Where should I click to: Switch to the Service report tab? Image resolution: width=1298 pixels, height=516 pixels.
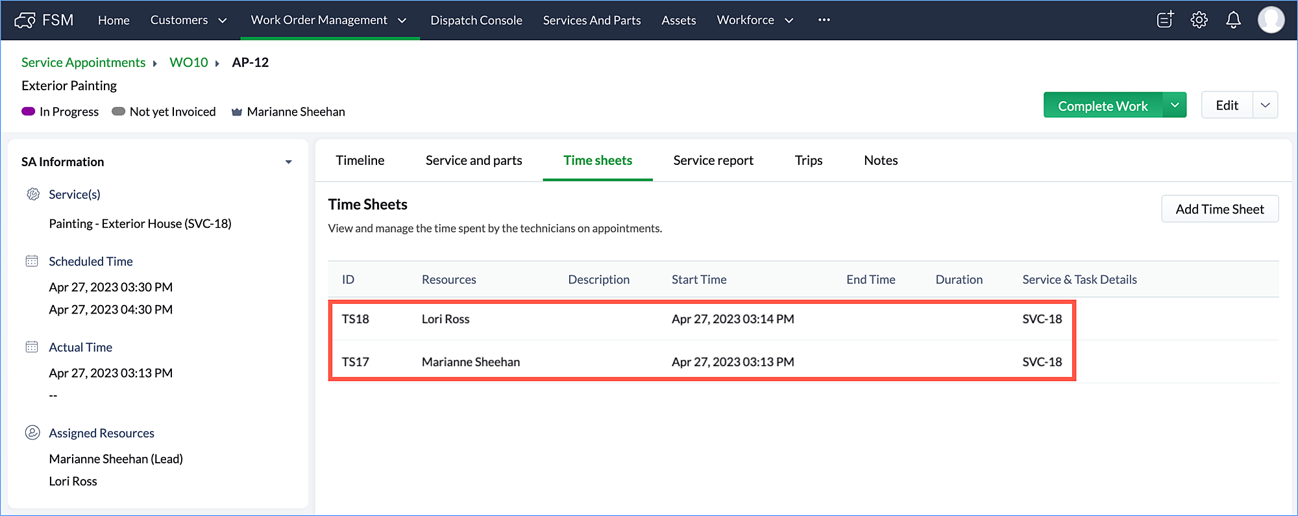point(713,160)
